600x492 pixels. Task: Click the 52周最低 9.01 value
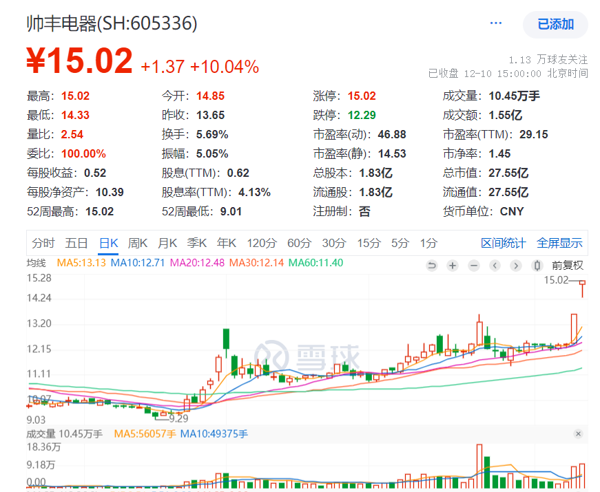tap(231, 211)
